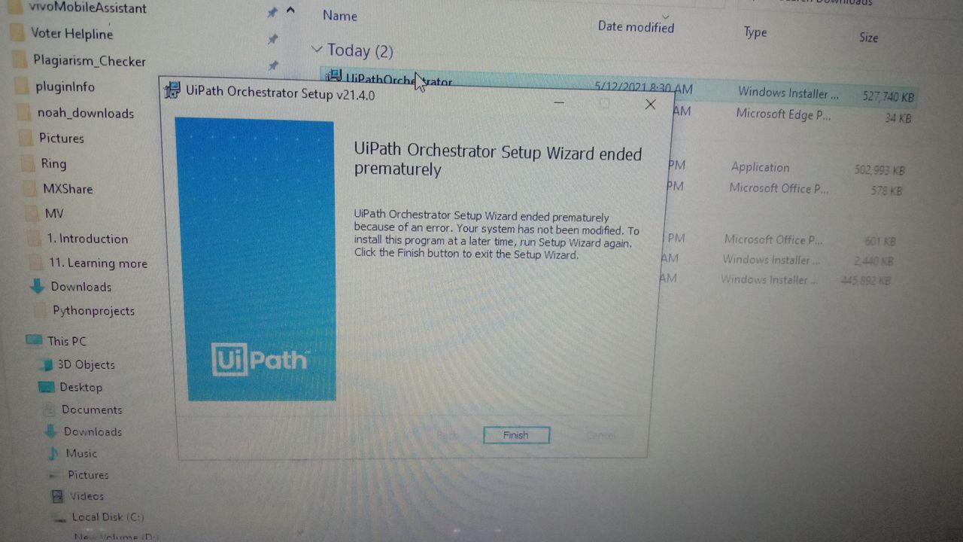Collapse the Today (2) group
Viewport: 963px width, 542px height.
(317, 49)
